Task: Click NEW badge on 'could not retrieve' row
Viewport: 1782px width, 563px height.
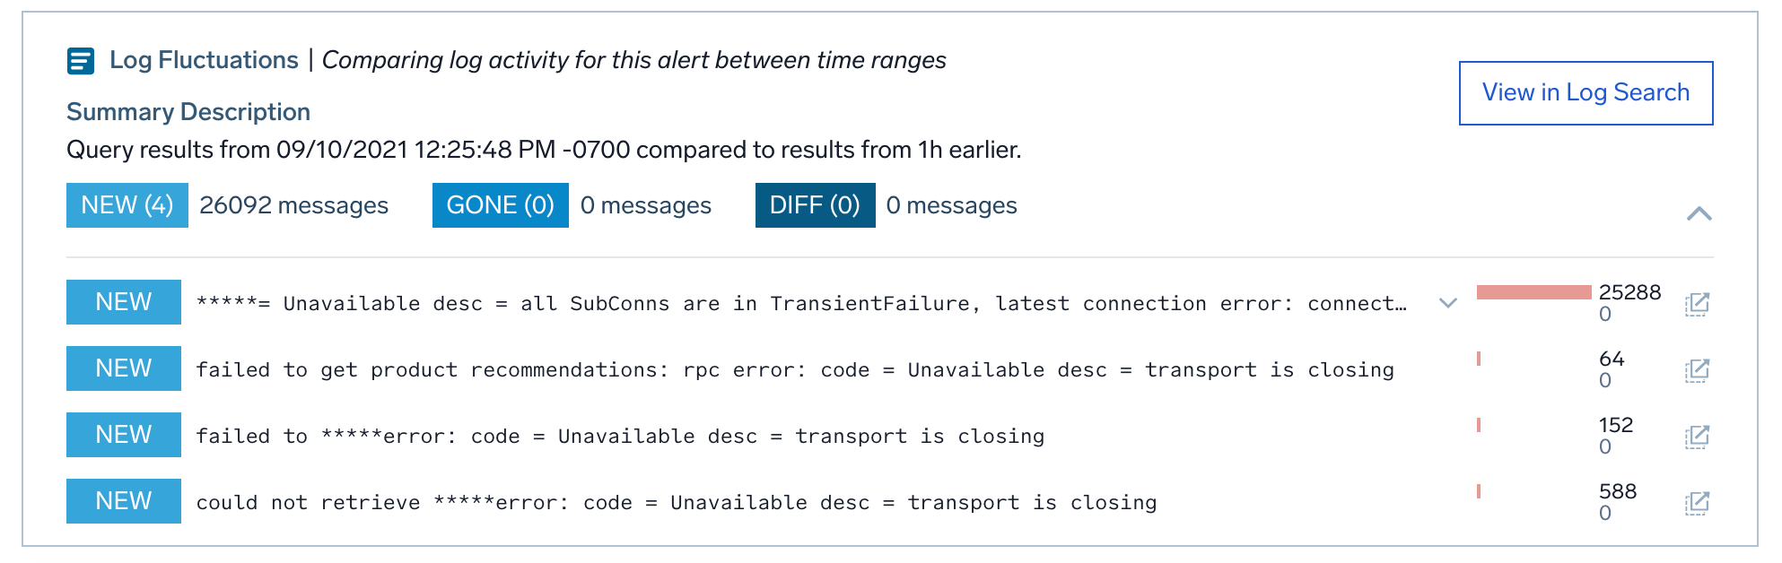Action: coord(124,501)
